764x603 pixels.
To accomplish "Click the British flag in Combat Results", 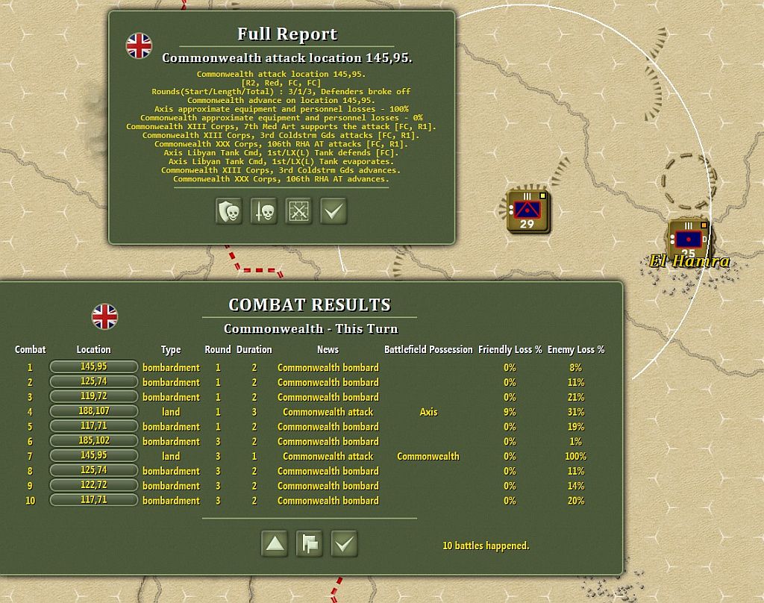I will tap(104, 317).
